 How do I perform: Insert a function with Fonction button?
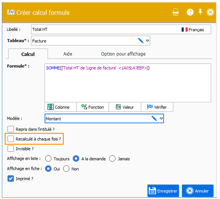click(x=93, y=107)
